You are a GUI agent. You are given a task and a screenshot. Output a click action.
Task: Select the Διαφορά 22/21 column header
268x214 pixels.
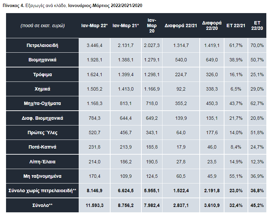click(x=181, y=26)
